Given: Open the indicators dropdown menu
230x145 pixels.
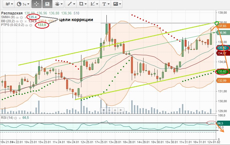Looking at the screenshot, I should click(59, 4).
